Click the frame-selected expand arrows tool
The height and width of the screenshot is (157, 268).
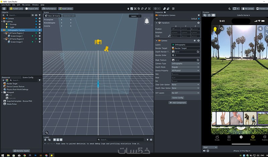click(x=135, y=9)
